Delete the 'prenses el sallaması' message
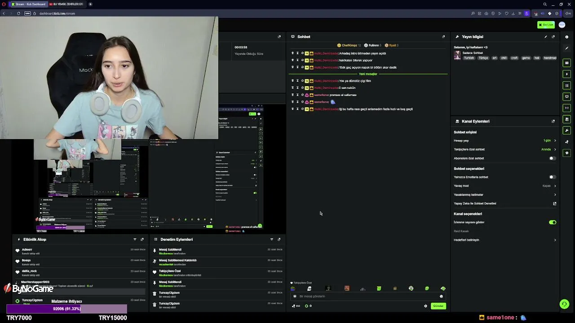 click(x=292, y=95)
